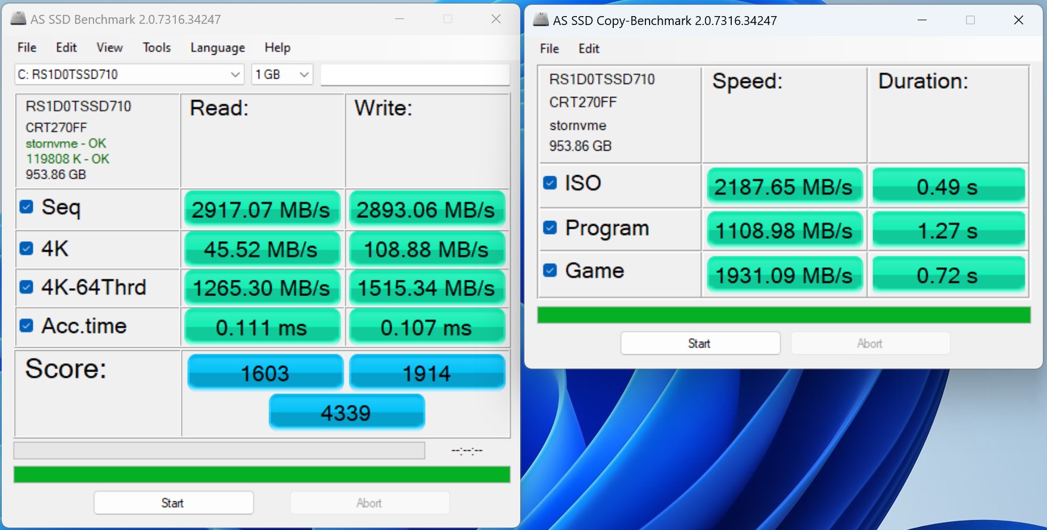
Task: Disable the Game copy test checkbox
Action: coord(550,271)
